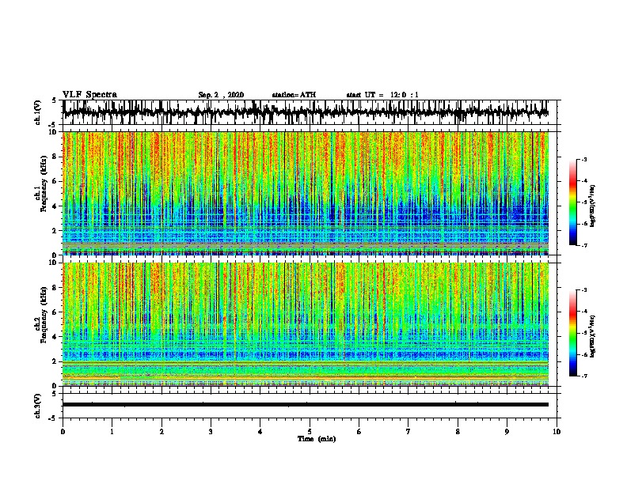
Task: Click the "3" tick on the time axis
Action: (x=211, y=432)
